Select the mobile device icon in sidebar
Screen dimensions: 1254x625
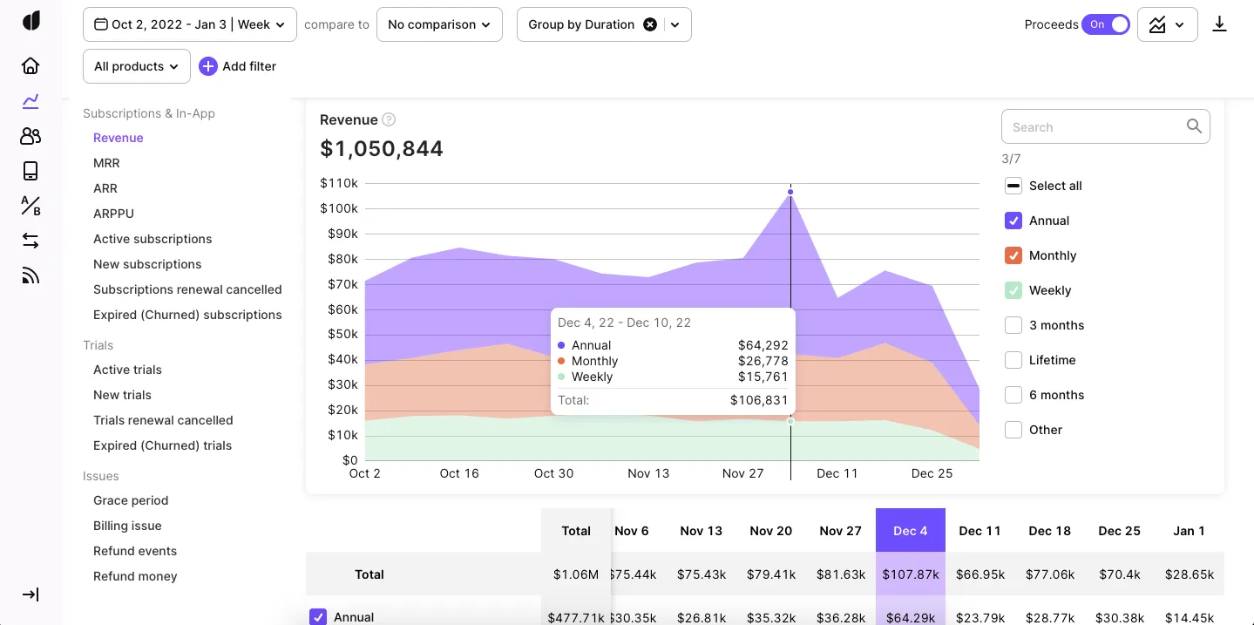coord(31,171)
